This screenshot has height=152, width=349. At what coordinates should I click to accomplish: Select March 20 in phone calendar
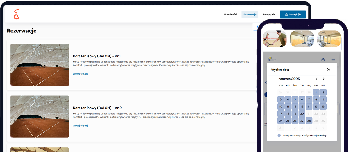(x=302, y=114)
